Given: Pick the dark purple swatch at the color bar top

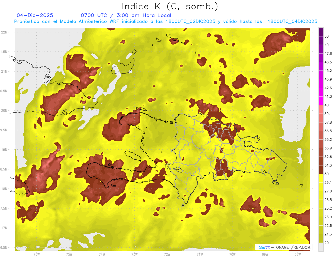Looking at the screenshot, I should (x=321, y=32).
